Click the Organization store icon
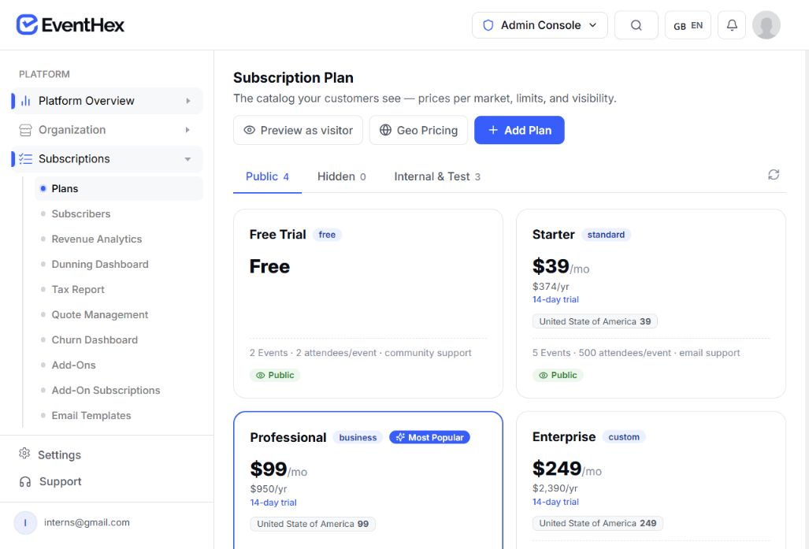This screenshot has height=549, width=809. [25, 130]
